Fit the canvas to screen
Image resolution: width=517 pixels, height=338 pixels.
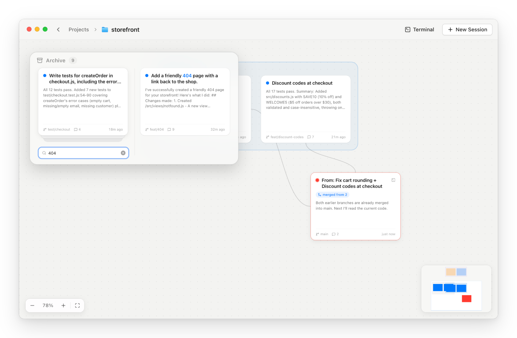(x=77, y=305)
